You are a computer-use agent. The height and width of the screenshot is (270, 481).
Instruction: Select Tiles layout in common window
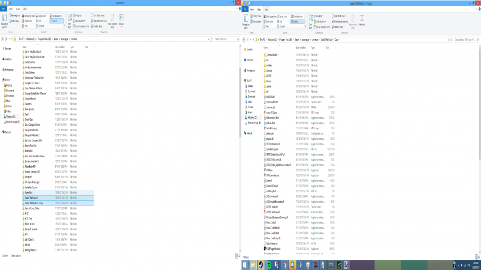(x=25, y=26)
